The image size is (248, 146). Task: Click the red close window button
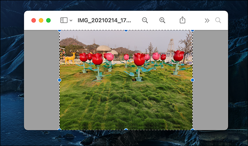coord(34,20)
